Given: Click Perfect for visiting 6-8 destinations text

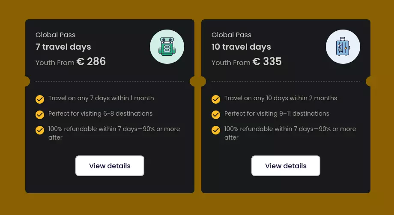Looking at the screenshot, I should [100, 113].
